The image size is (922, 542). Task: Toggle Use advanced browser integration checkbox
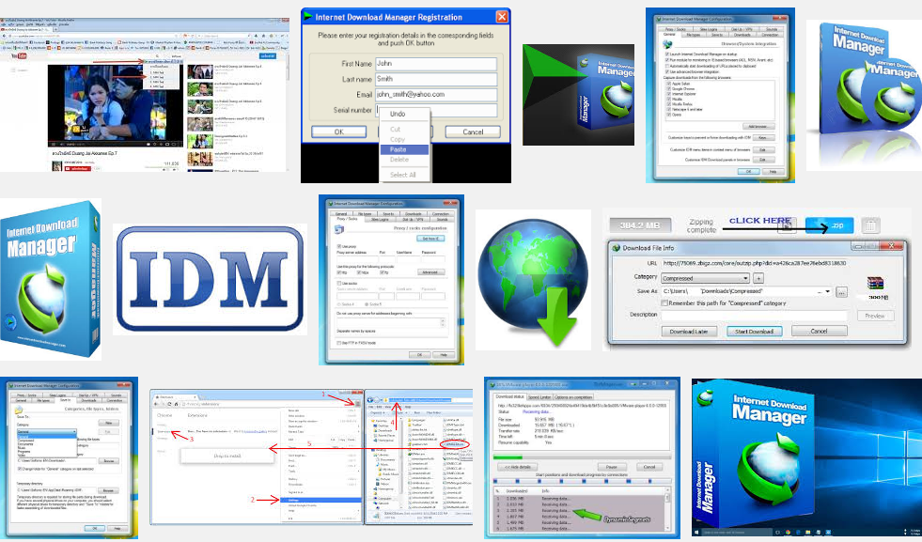point(667,71)
